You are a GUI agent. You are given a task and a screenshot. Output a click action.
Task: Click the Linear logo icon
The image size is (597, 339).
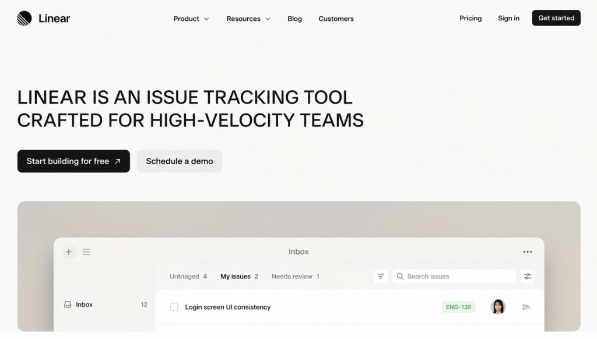(24, 18)
